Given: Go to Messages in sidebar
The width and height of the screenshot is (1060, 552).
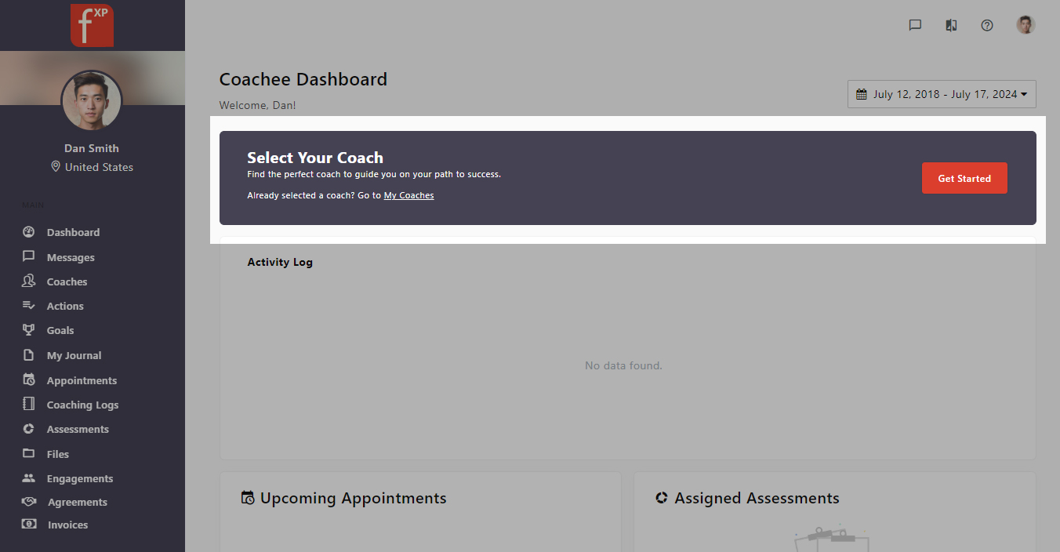Looking at the screenshot, I should point(71,257).
